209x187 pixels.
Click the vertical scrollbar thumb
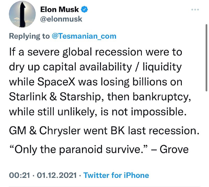click(206, 58)
